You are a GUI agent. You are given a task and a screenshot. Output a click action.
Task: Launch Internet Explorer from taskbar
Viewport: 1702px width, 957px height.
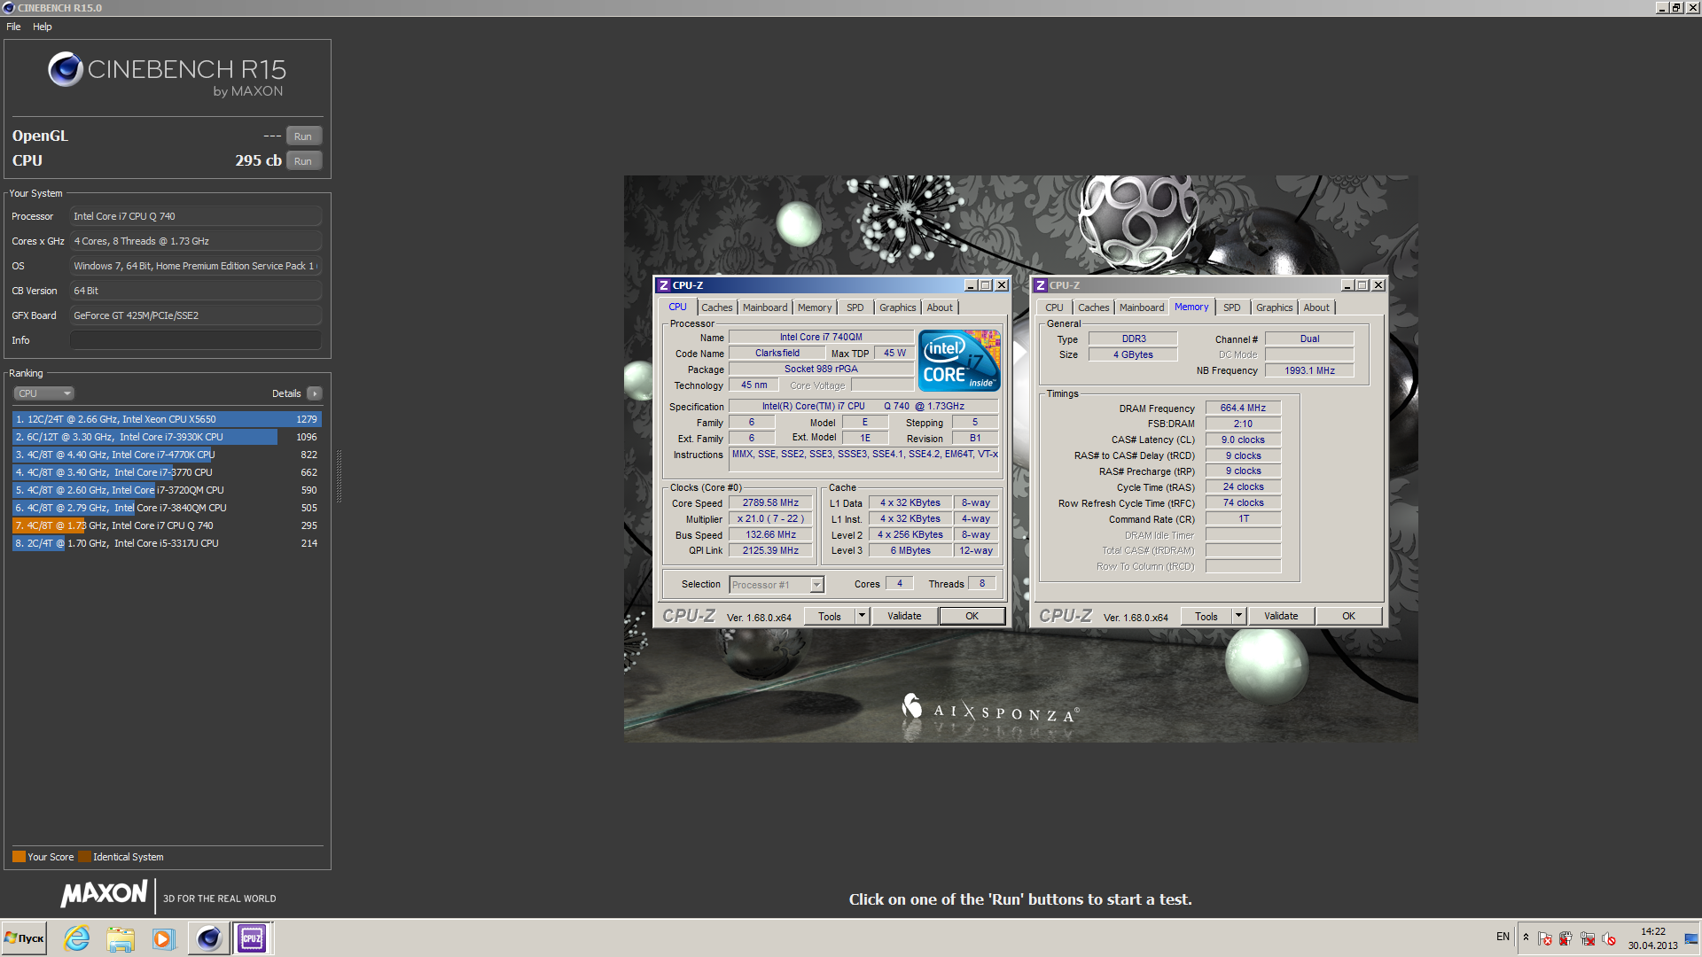77,938
